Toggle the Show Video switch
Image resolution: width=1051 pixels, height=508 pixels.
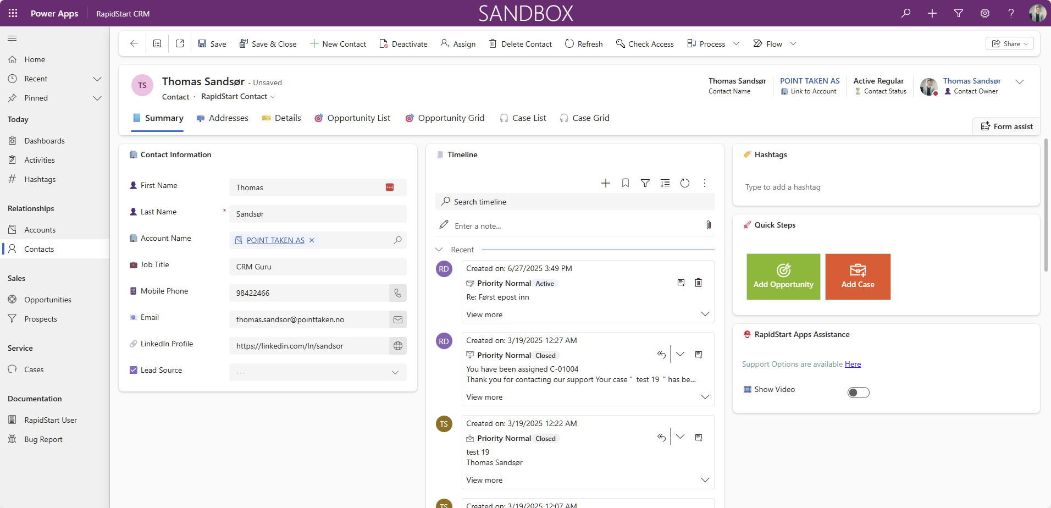(859, 393)
